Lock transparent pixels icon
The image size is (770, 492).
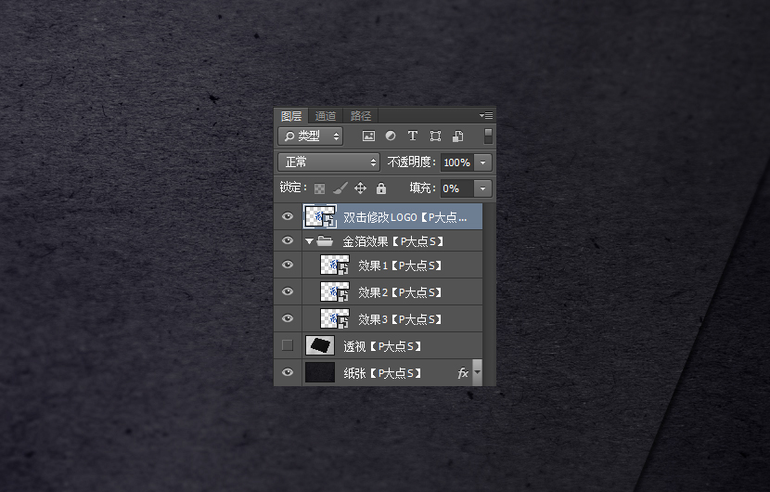tap(319, 188)
